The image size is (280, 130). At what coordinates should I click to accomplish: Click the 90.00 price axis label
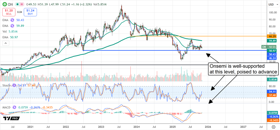coord(273,19)
